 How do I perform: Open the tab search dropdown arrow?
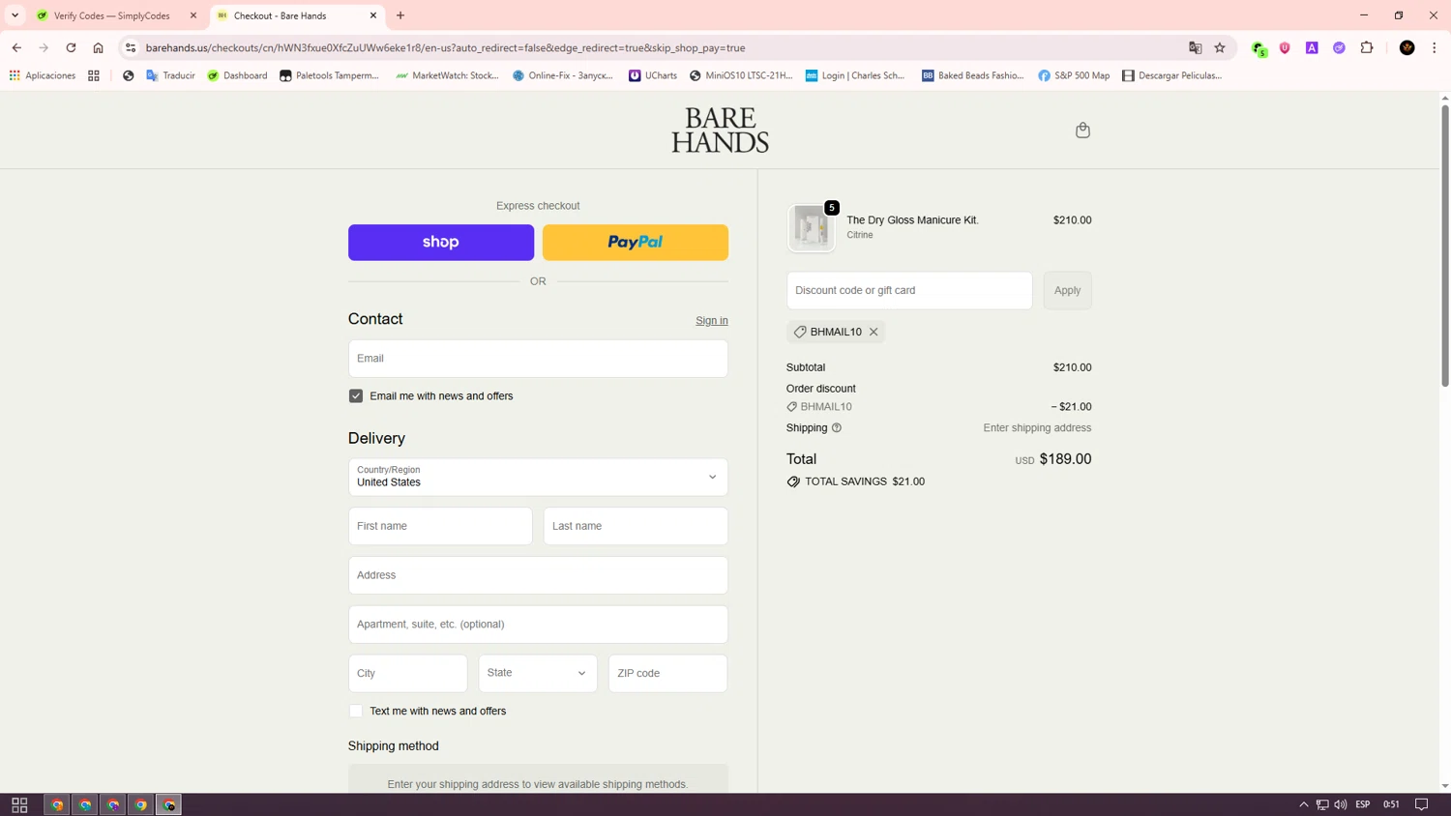point(15,15)
